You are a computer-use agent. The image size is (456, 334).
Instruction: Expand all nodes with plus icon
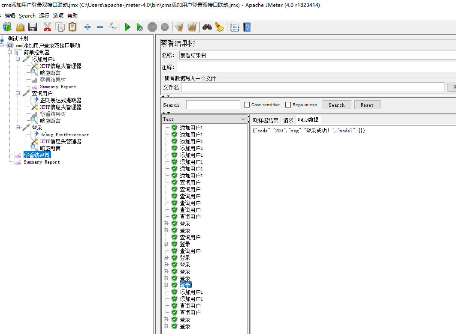click(87, 27)
